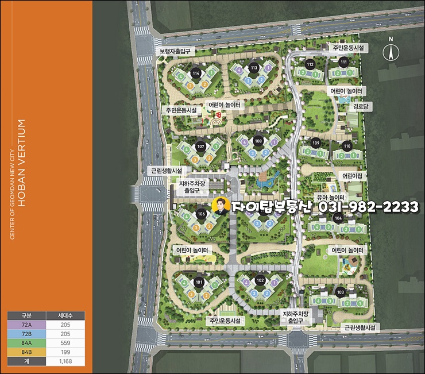
Task: Select the building 113 marker
Action: [254, 68]
